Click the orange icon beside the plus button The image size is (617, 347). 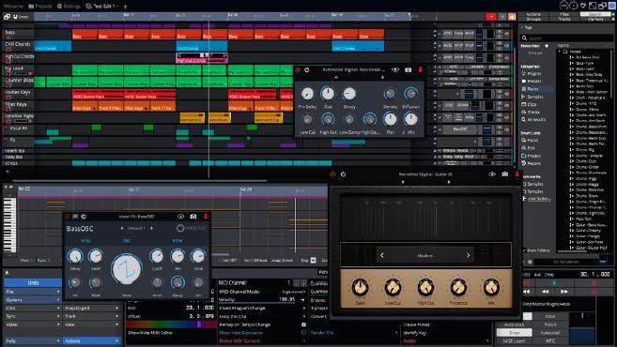click(512, 17)
